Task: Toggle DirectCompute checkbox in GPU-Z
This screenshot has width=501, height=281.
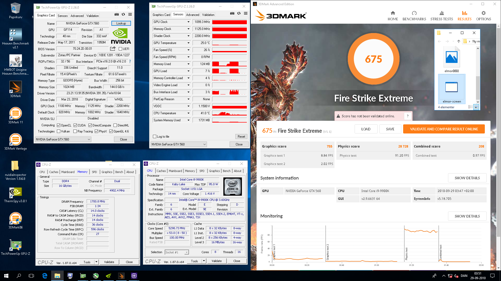Action: (90, 125)
